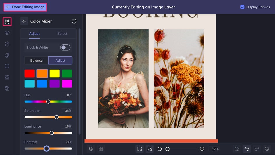The height and width of the screenshot is (155, 275).
Task: Redo the last edit
Action: coord(257,149)
